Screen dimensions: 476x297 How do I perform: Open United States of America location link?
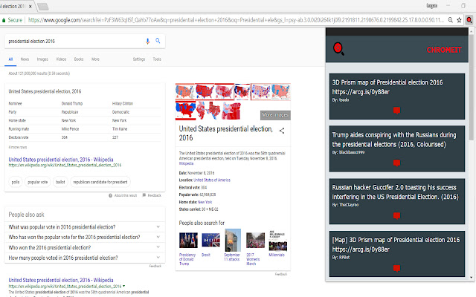click(212, 180)
